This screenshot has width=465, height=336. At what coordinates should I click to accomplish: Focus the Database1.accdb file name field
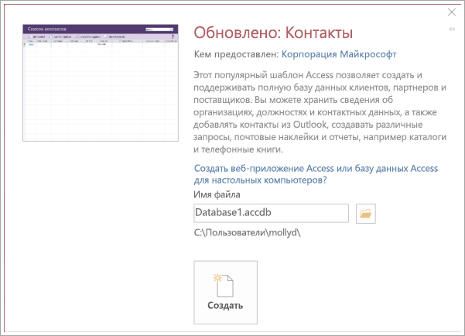271,213
